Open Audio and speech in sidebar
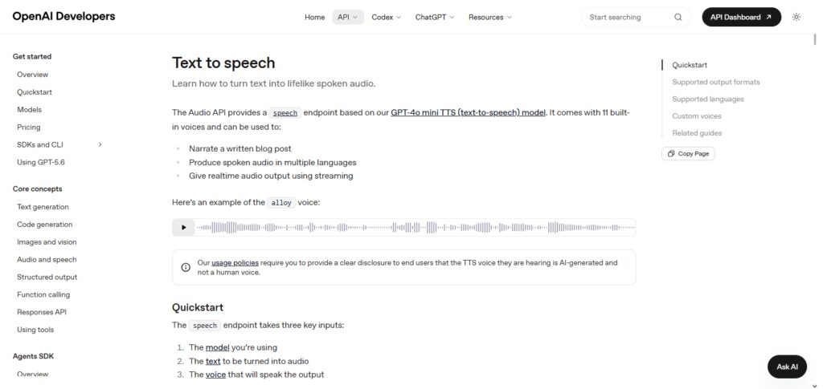Image resolution: width=823 pixels, height=389 pixels. 47,259
